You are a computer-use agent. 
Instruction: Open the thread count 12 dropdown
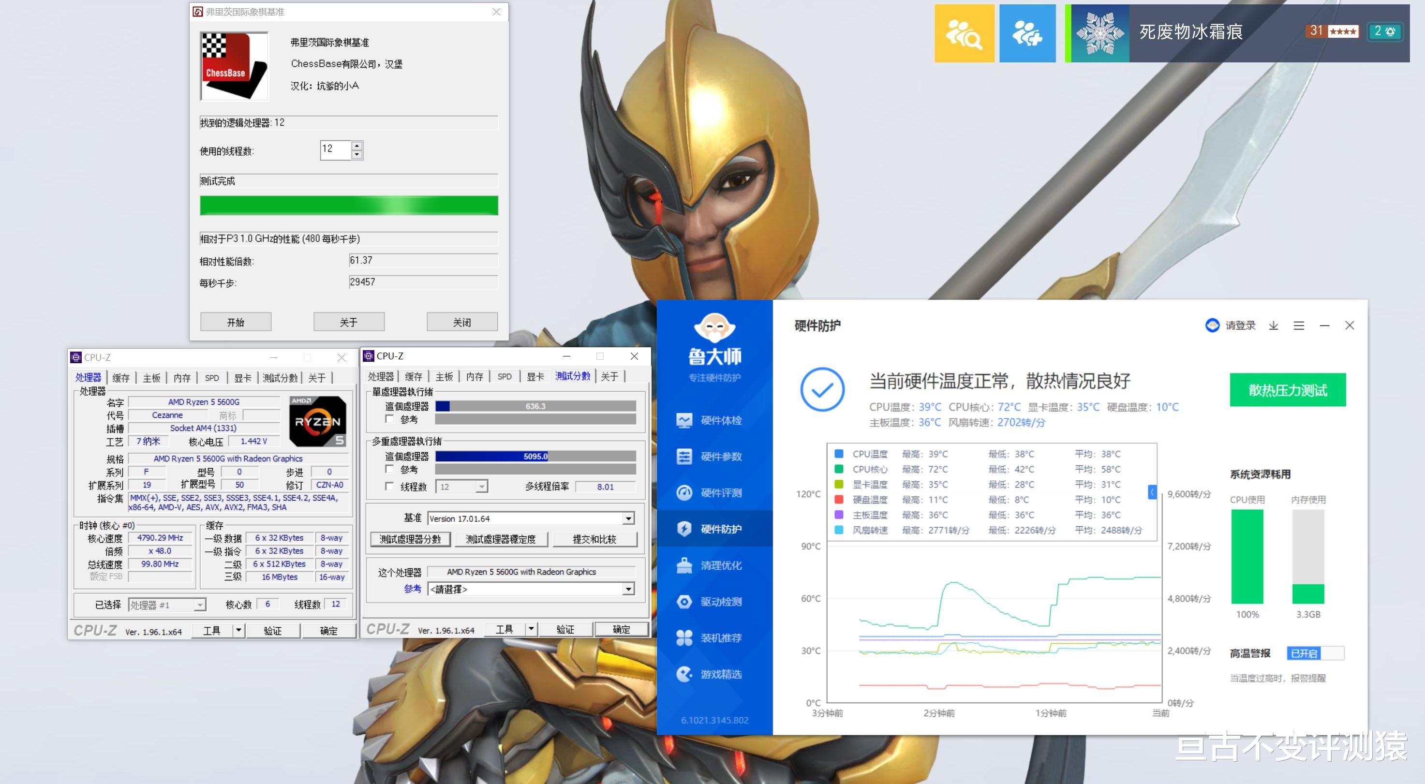pyautogui.click(x=482, y=487)
